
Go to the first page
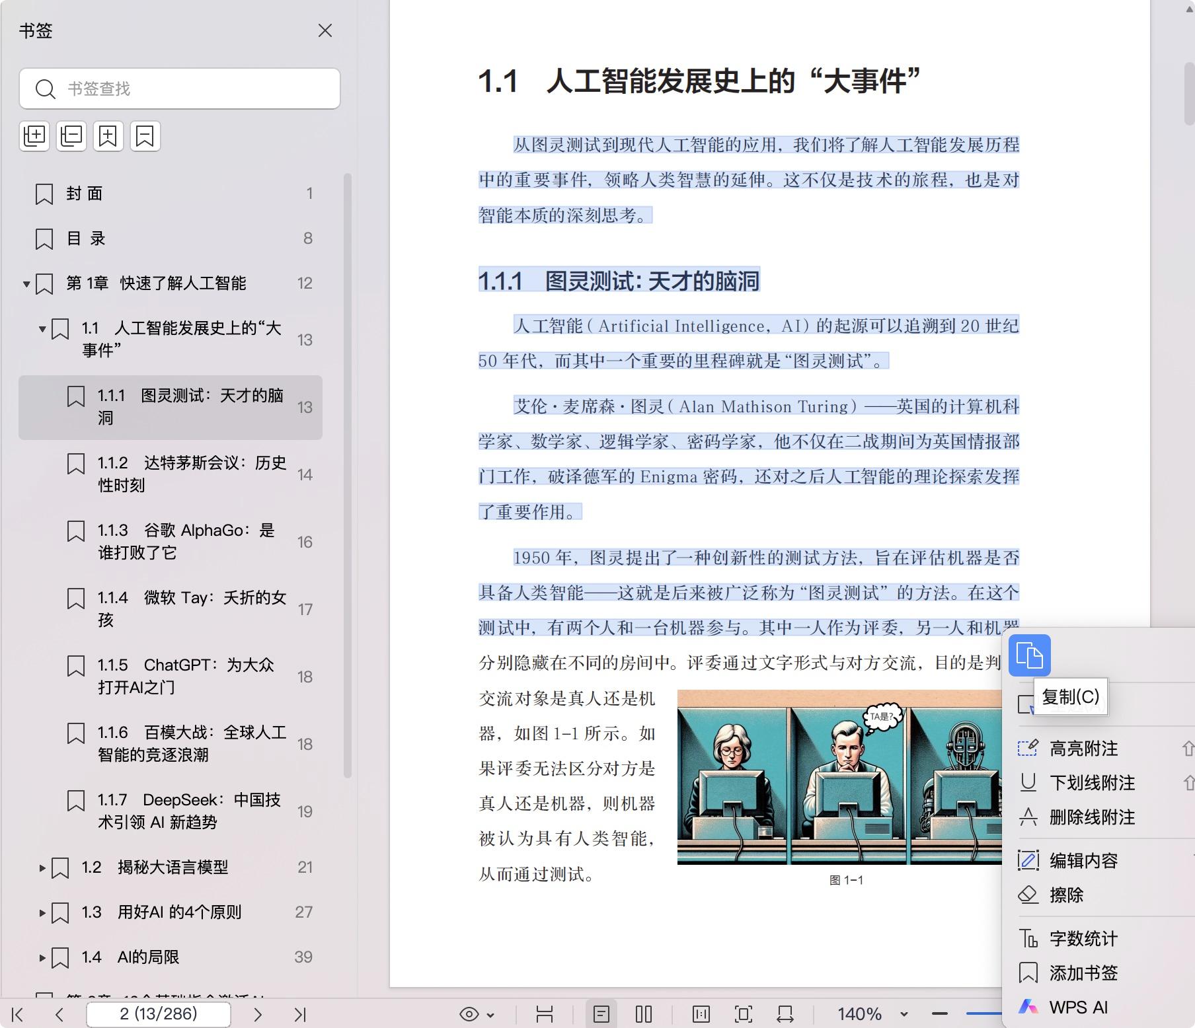pos(18,1014)
